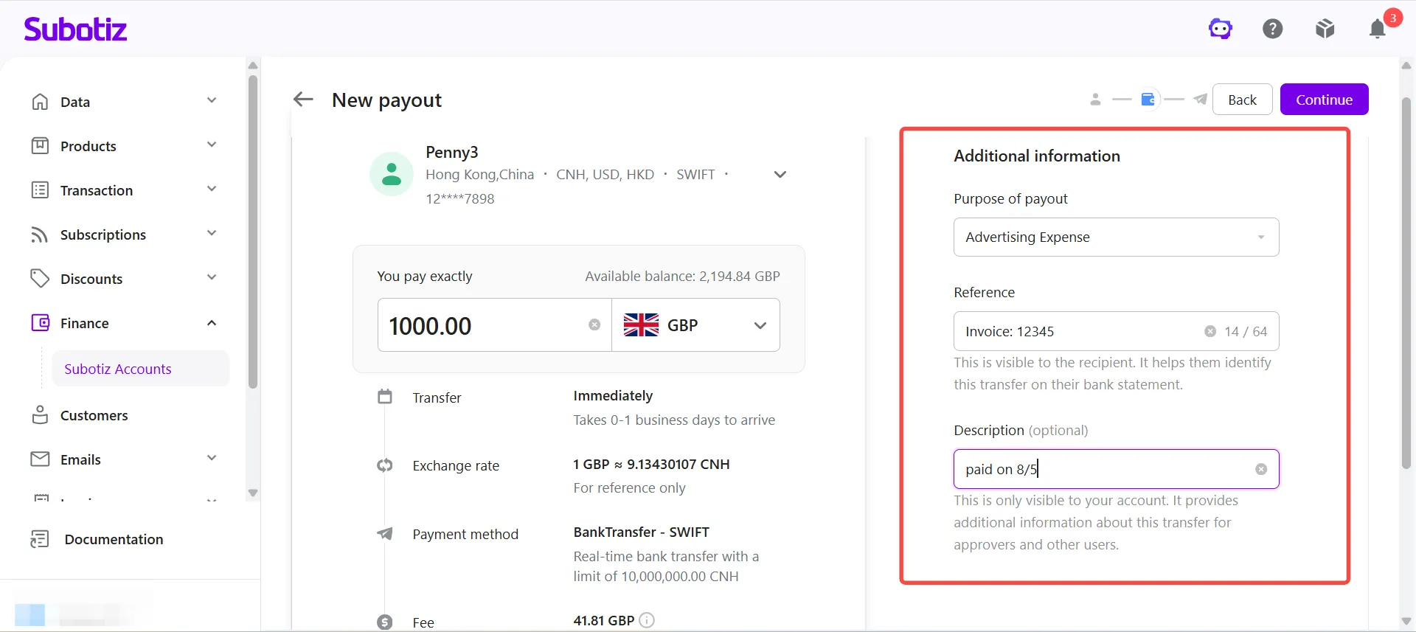
Task: Click the exchange rate refresh icon
Action: tap(385, 465)
